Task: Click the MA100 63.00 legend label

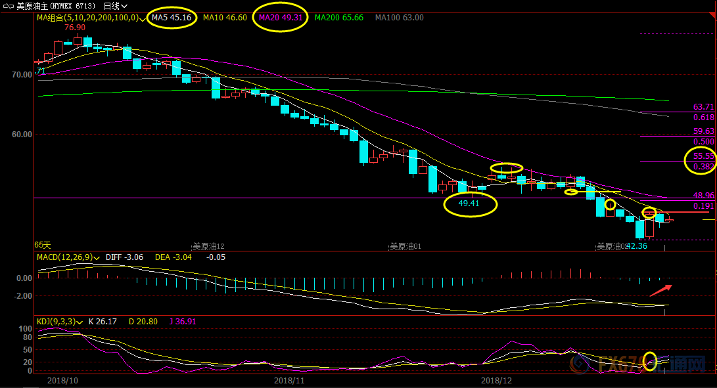Action: coord(399,18)
